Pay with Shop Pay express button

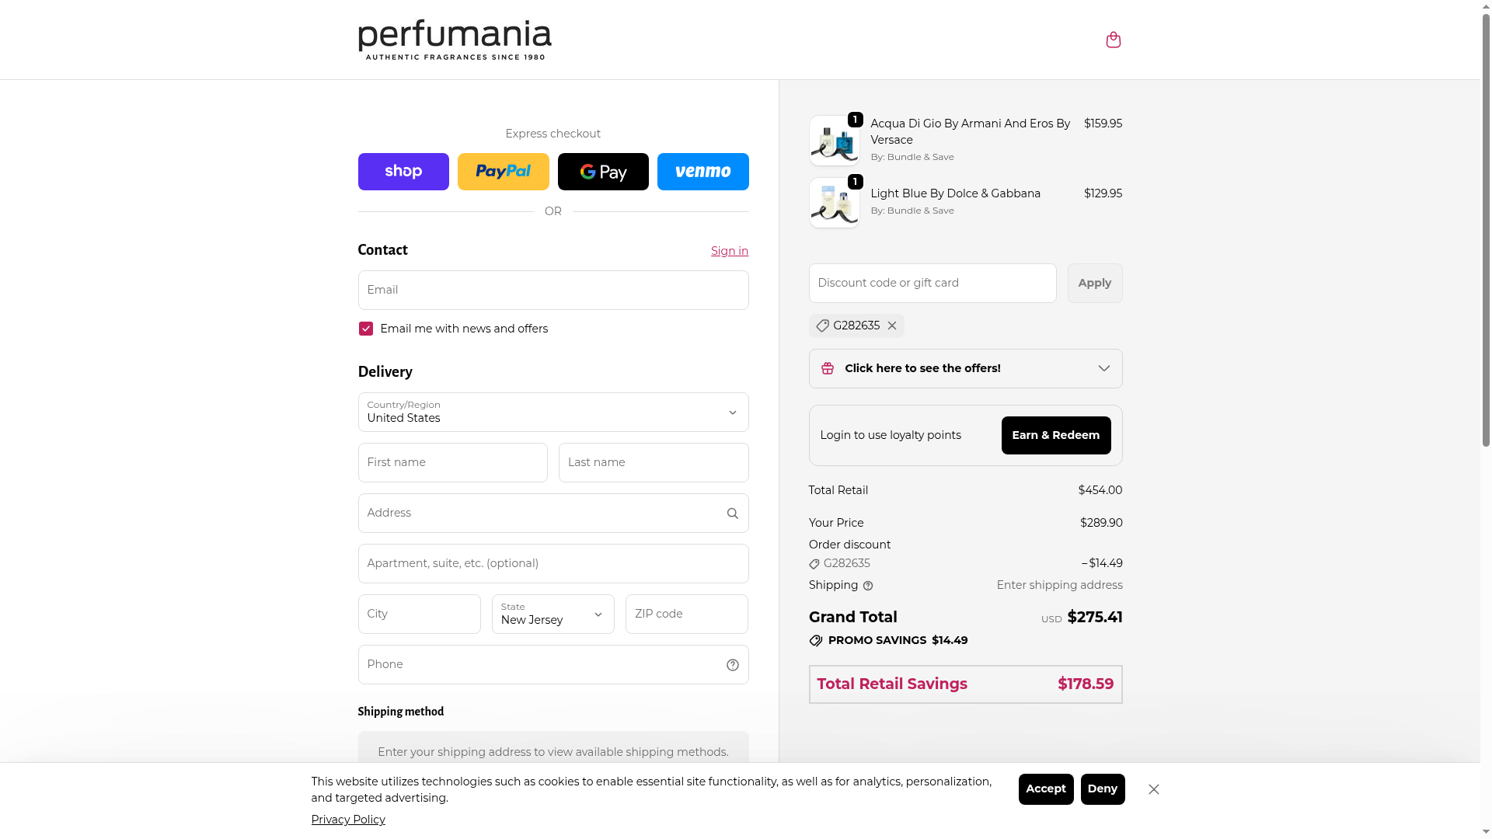(x=403, y=172)
